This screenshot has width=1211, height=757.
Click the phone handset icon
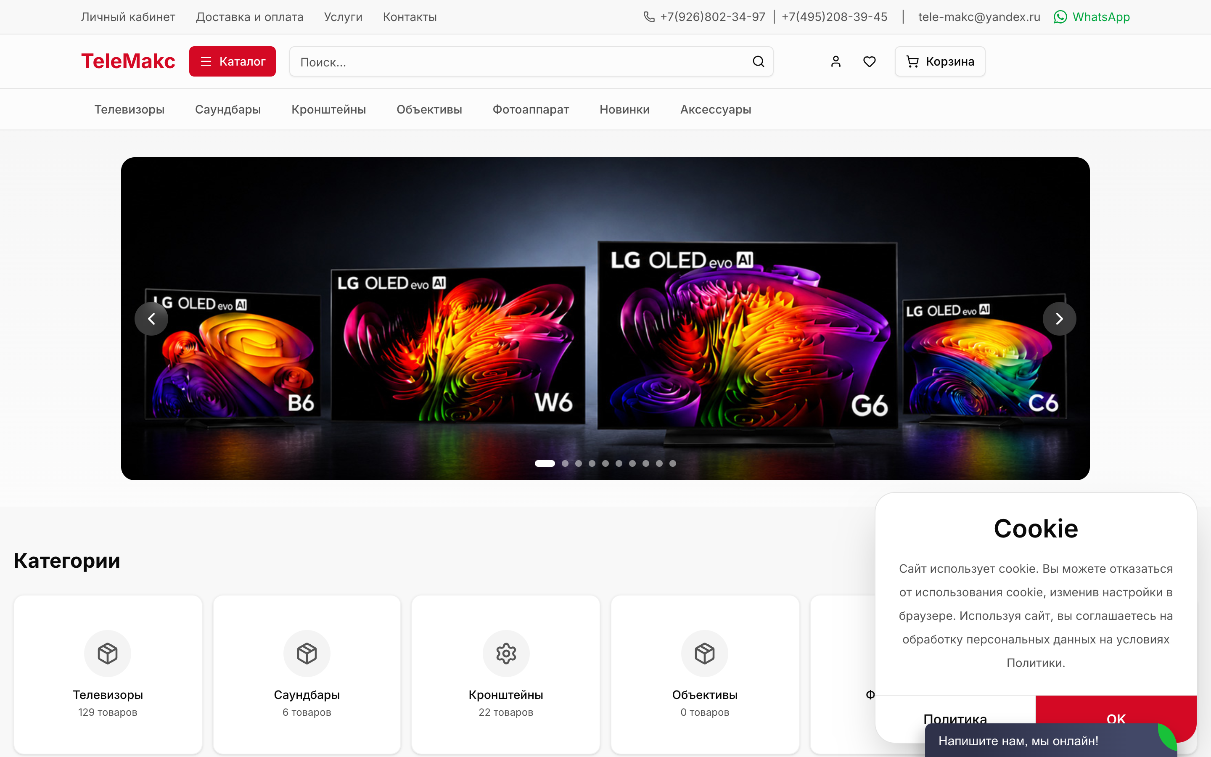[x=649, y=17]
